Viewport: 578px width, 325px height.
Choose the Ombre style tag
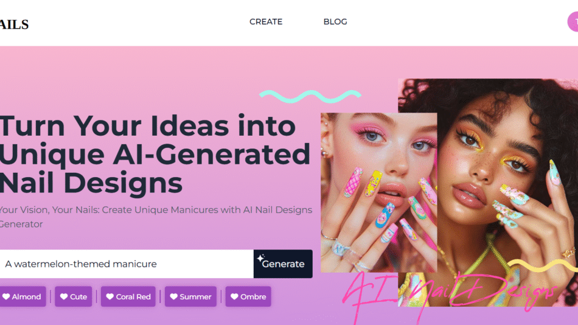coord(248,296)
